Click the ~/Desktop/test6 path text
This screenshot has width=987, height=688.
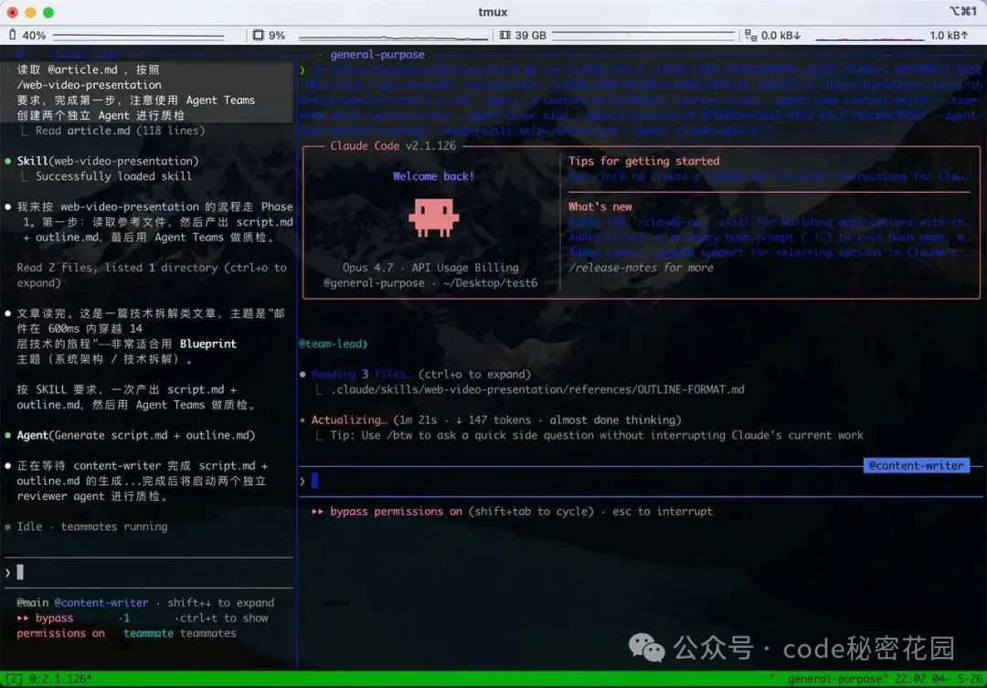pos(490,283)
